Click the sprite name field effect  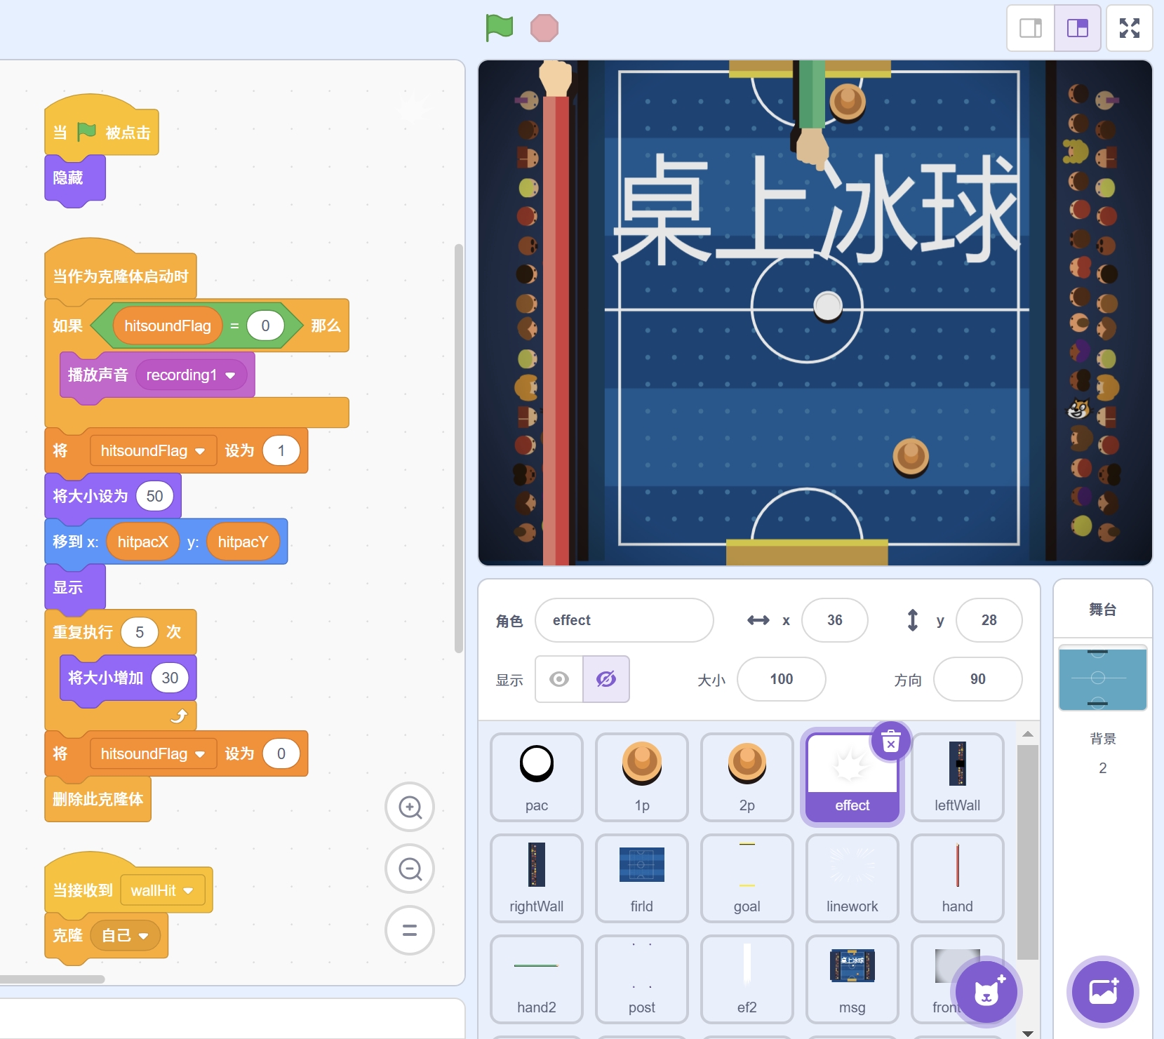624,620
